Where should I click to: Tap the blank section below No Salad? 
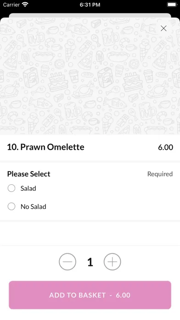pyautogui.click(x=90, y=233)
